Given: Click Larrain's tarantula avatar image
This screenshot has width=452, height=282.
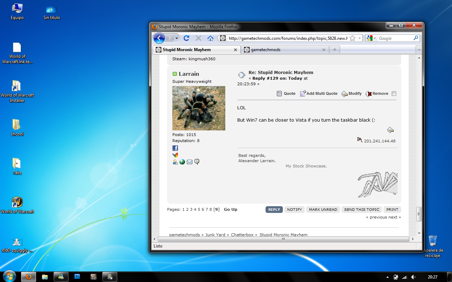Looking at the screenshot, I should [x=199, y=108].
